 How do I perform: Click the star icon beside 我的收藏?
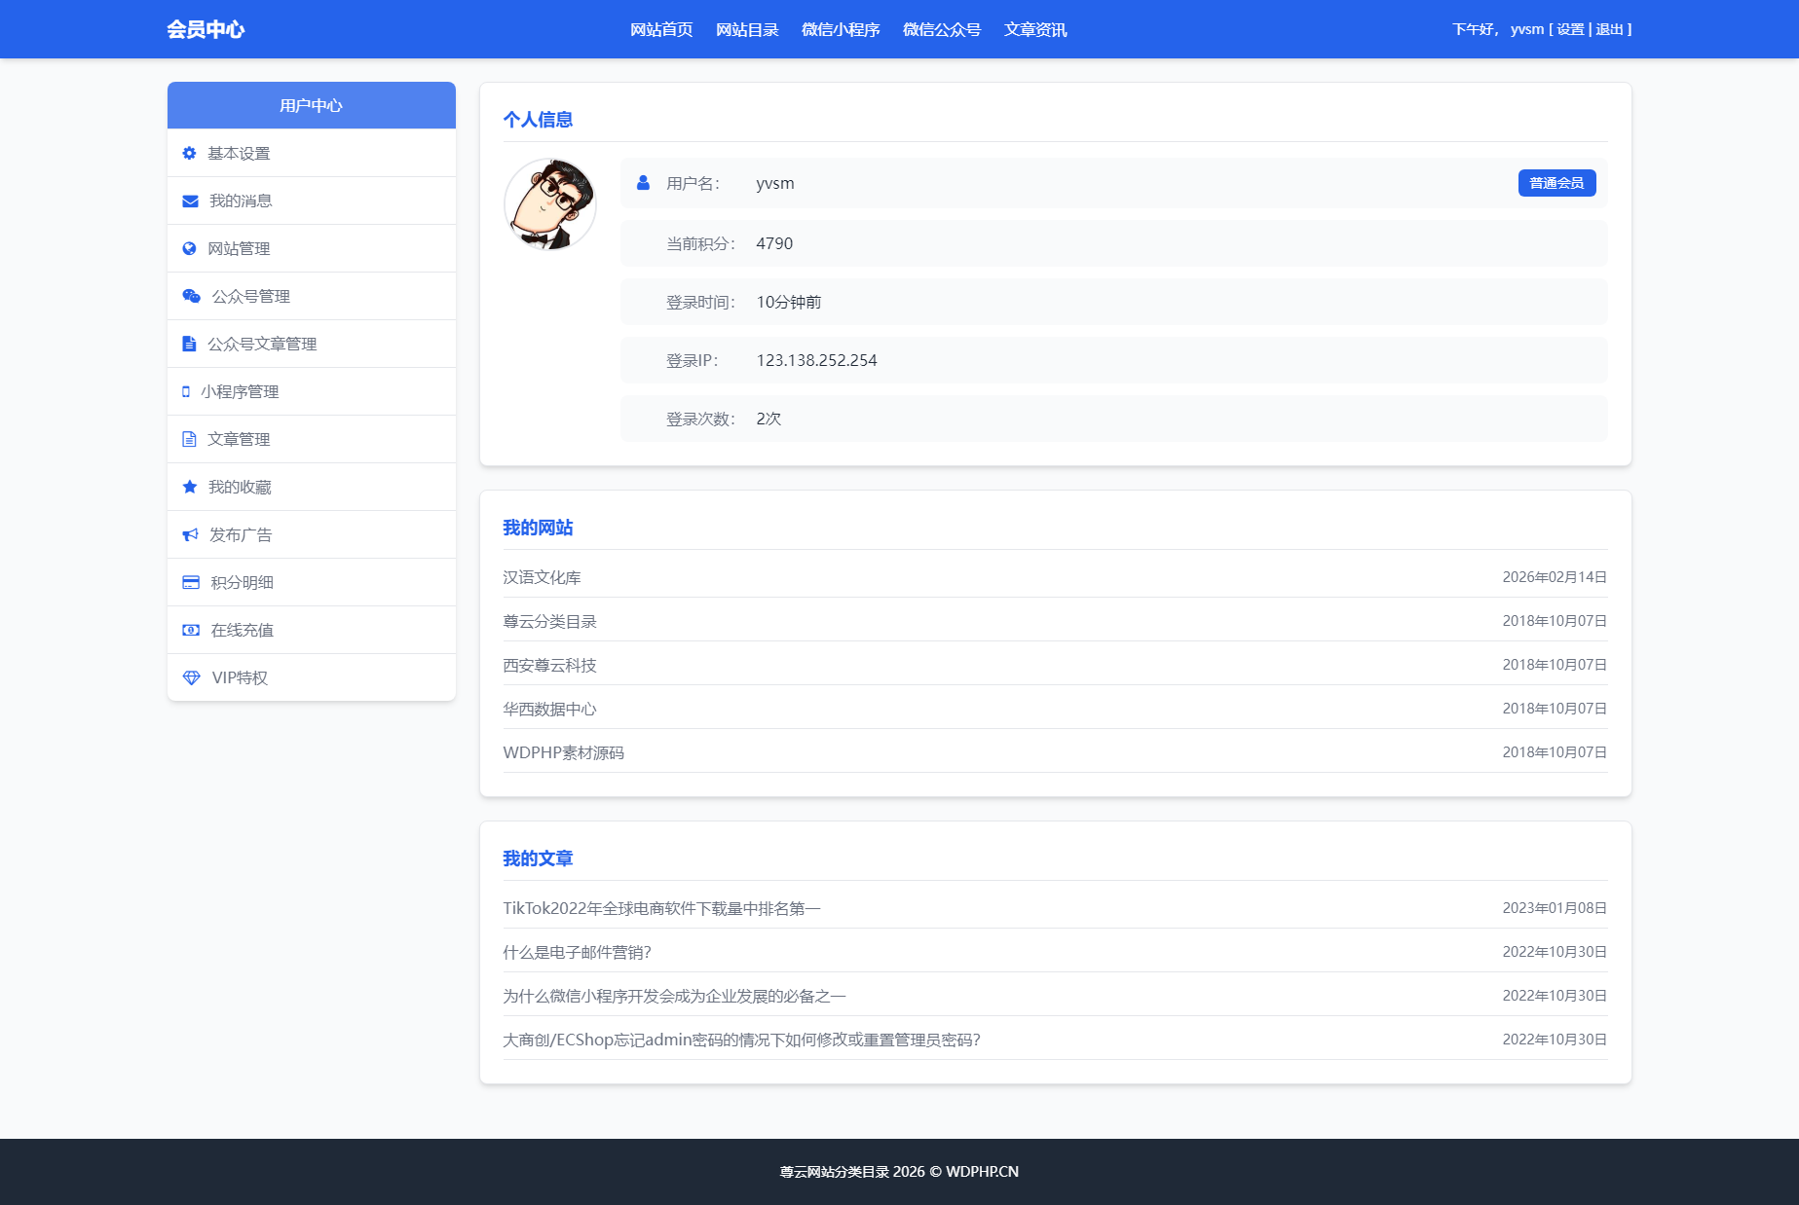[x=190, y=487]
